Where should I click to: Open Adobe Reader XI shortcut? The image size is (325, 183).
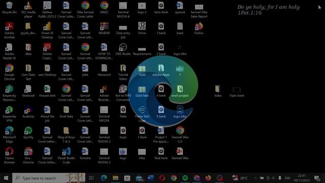tap(9, 51)
